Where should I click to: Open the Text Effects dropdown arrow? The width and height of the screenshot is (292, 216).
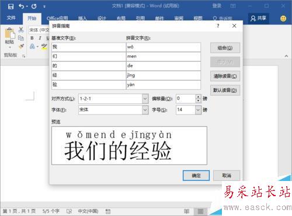pyautogui.click(x=37, y=47)
